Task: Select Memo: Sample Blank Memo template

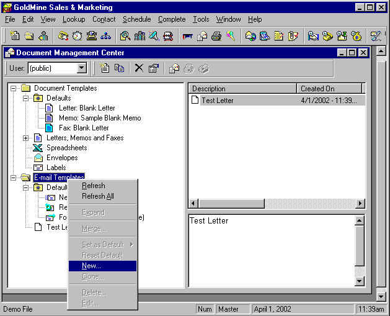Action: pos(100,118)
